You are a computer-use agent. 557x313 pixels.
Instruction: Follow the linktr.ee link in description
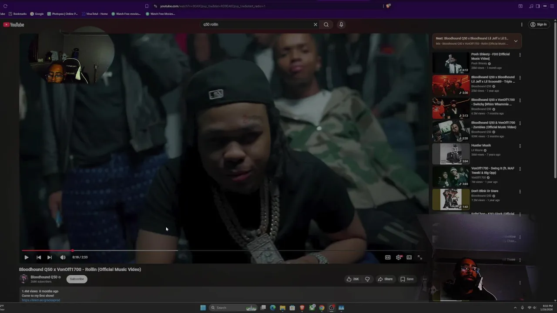(x=41, y=300)
